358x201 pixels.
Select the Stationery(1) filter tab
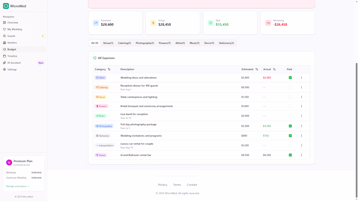[x=226, y=43]
